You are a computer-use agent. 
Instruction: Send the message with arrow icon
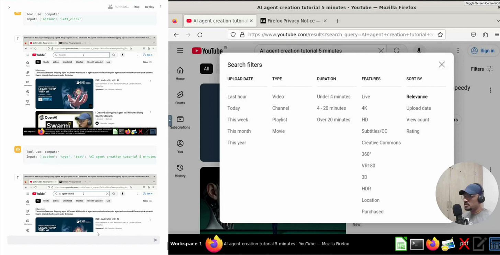(x=156, y=240)
